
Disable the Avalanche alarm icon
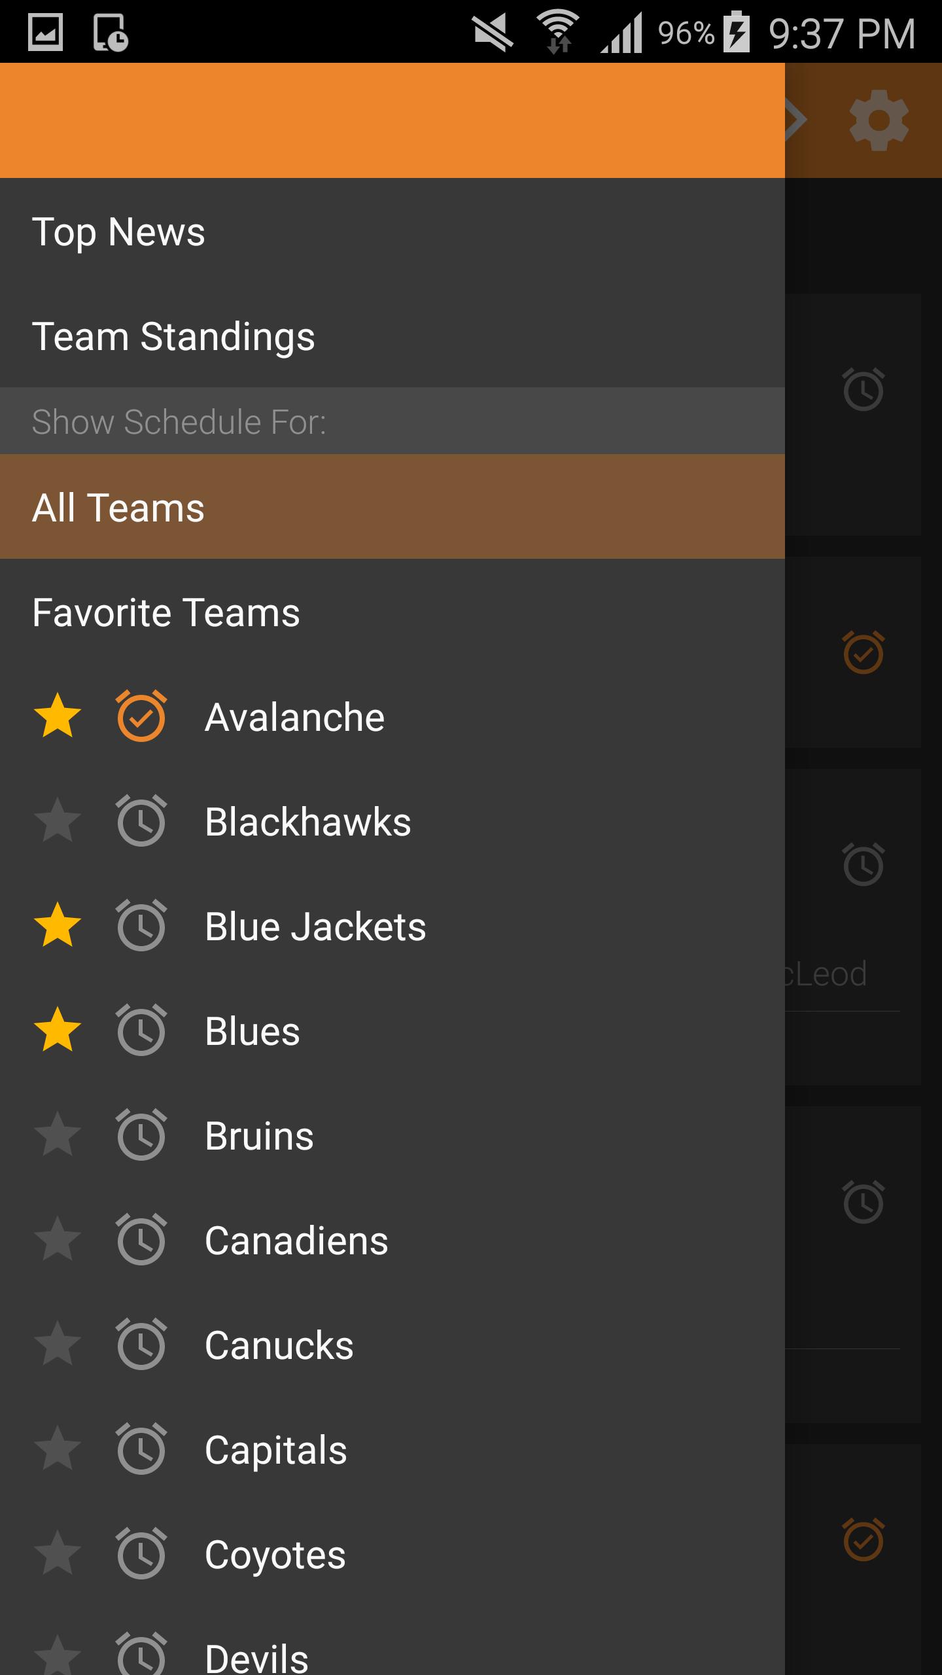pos(141,716)
